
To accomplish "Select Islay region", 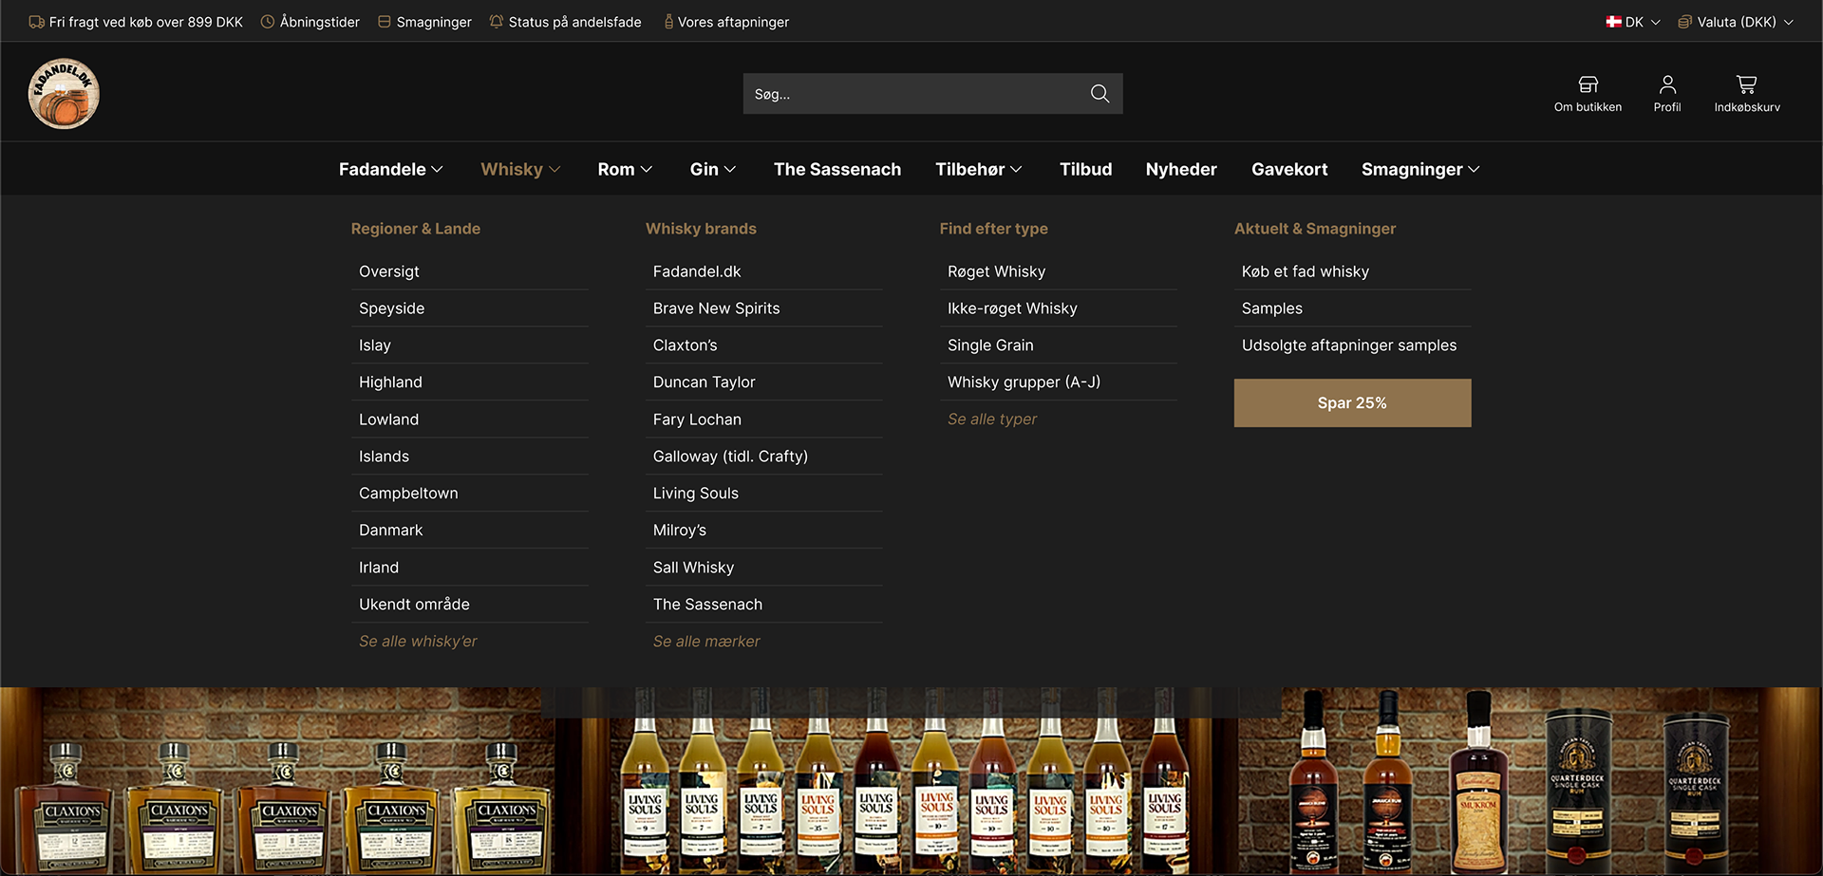I will pos(470,345).
